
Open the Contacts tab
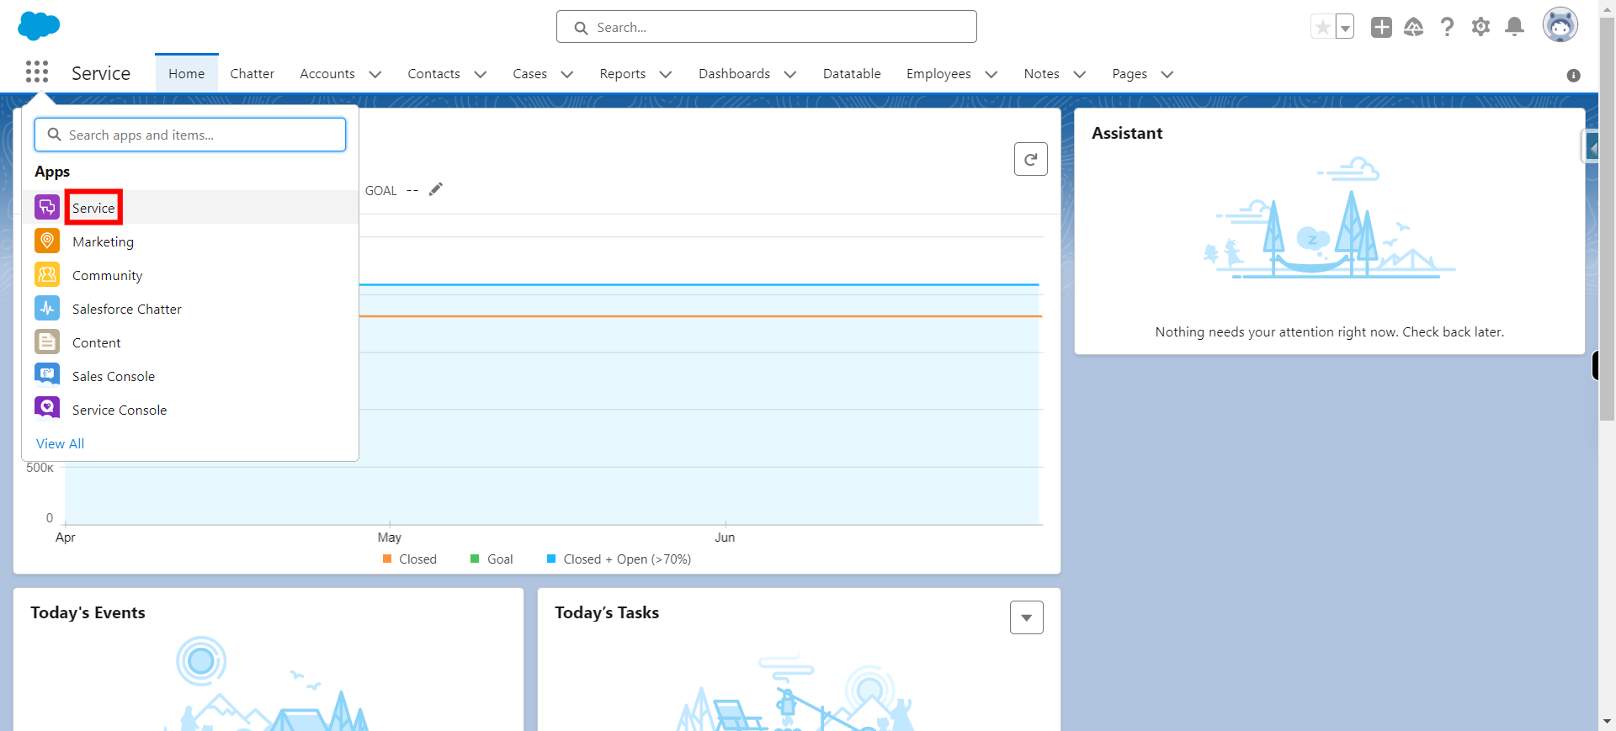click(434, 74)
